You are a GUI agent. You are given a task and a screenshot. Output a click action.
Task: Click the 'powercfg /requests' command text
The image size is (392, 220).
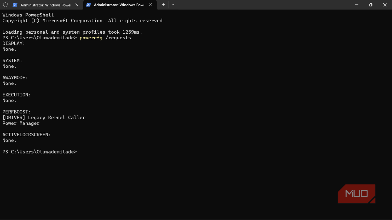(105, 38)
